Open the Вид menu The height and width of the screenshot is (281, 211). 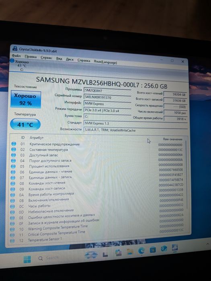pyautogui.click(x=59, y=59)
